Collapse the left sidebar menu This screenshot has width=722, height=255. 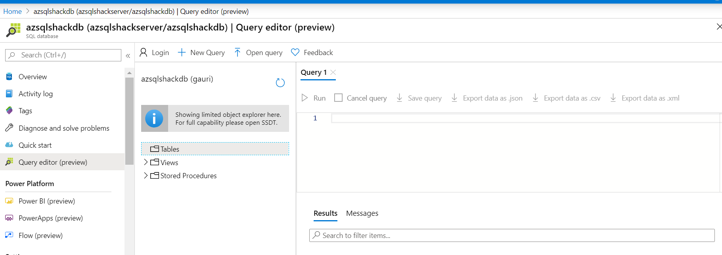[x=128, y=56]
